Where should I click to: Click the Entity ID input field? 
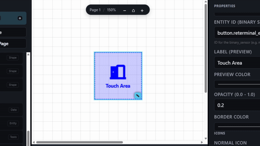click(x=237, y=33)
